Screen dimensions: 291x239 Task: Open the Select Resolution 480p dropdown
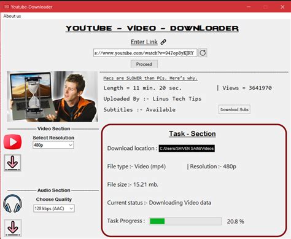[53, 145]
